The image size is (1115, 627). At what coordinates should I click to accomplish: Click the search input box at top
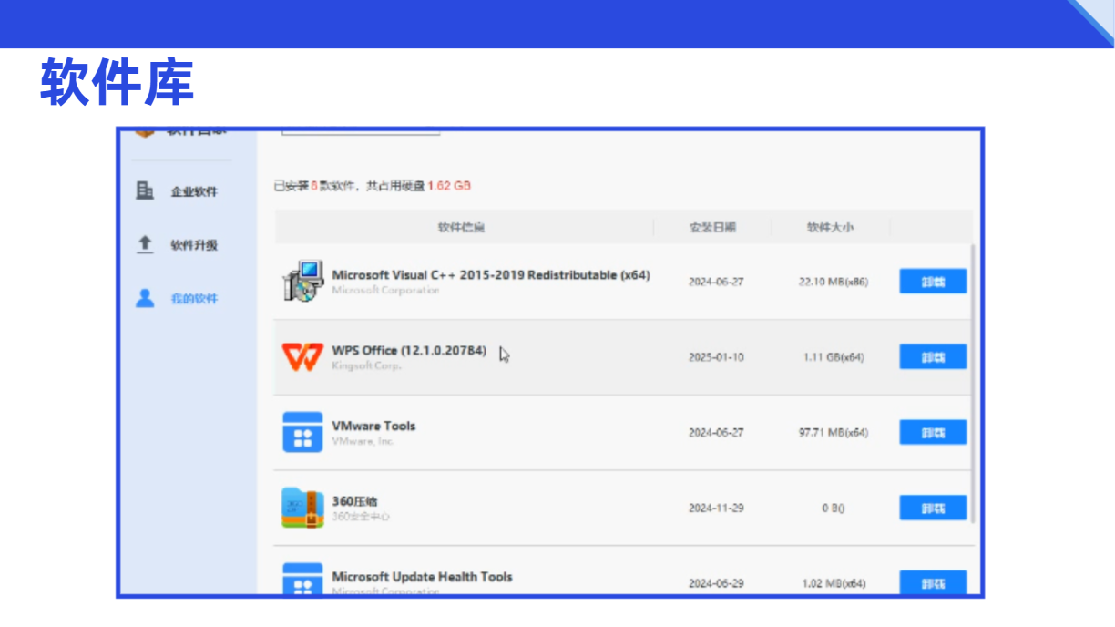pyautogui.click(x=361, y=132)
